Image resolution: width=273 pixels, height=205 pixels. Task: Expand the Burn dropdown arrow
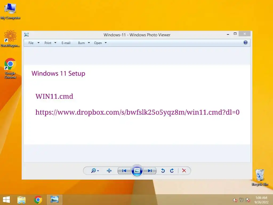click(89, 43)
